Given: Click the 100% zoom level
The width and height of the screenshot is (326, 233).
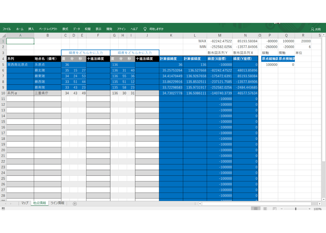Looking at the screenshot, I should tap(318, 209).
